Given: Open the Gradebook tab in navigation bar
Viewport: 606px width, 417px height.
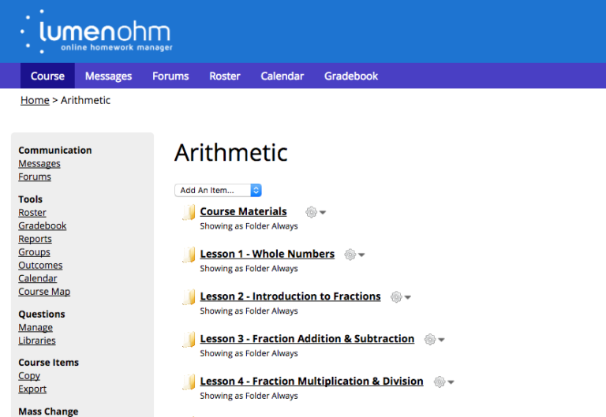Looking at the screenshot, I should coord(351,76).
